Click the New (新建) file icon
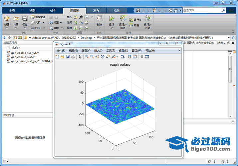The image size is (238, 166). 7,18
